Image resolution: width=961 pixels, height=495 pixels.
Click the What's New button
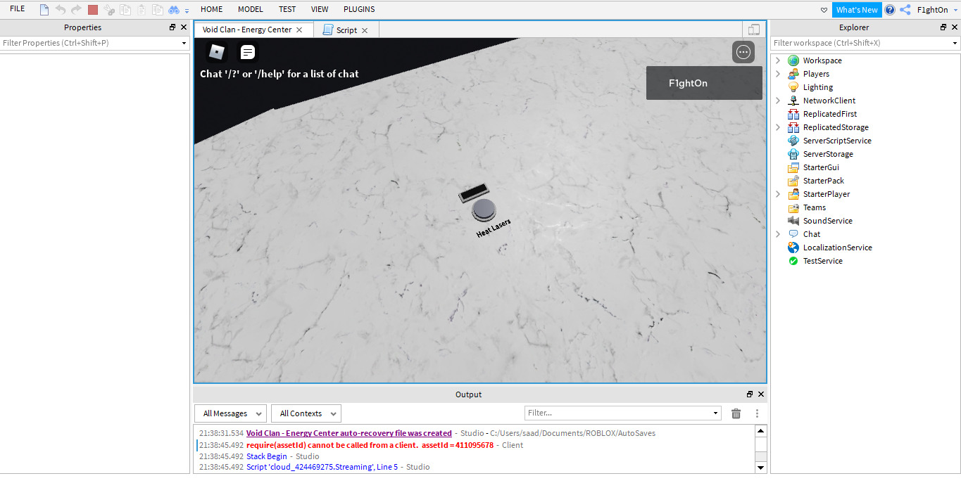(857, 10)
